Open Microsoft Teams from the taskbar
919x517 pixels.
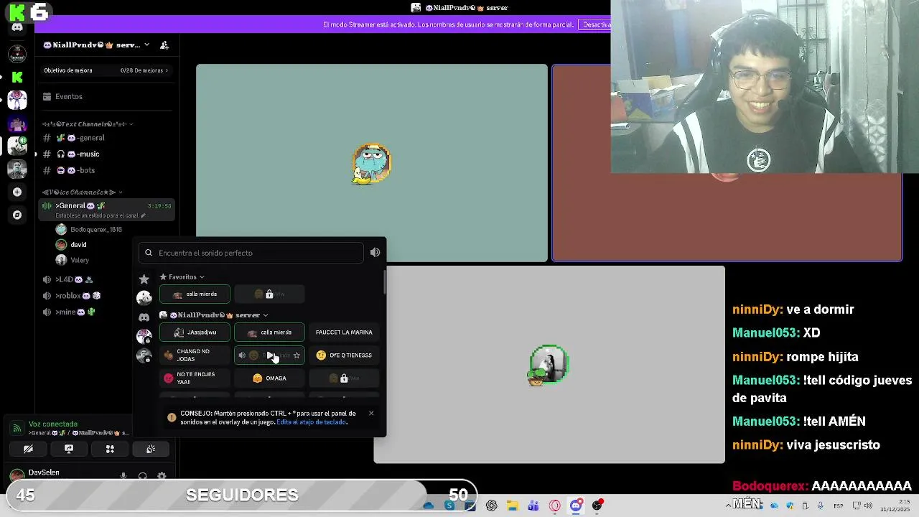click(x=533, y=506)
